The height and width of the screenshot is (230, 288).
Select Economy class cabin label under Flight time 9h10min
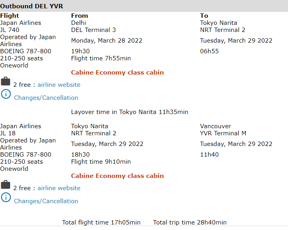(x=117, y=176)
